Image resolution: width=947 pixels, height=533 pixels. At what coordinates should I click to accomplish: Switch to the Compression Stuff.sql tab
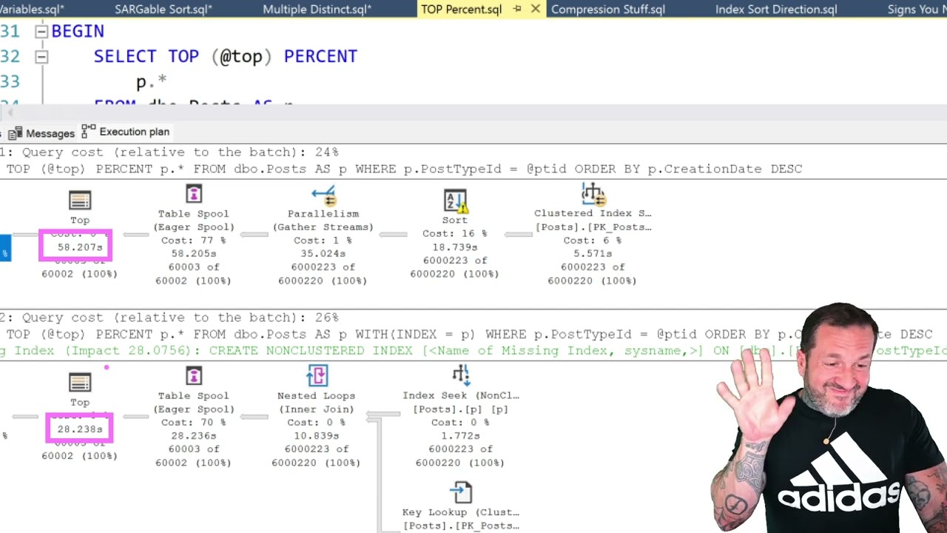pyautogui.click(x=608, y=10)
